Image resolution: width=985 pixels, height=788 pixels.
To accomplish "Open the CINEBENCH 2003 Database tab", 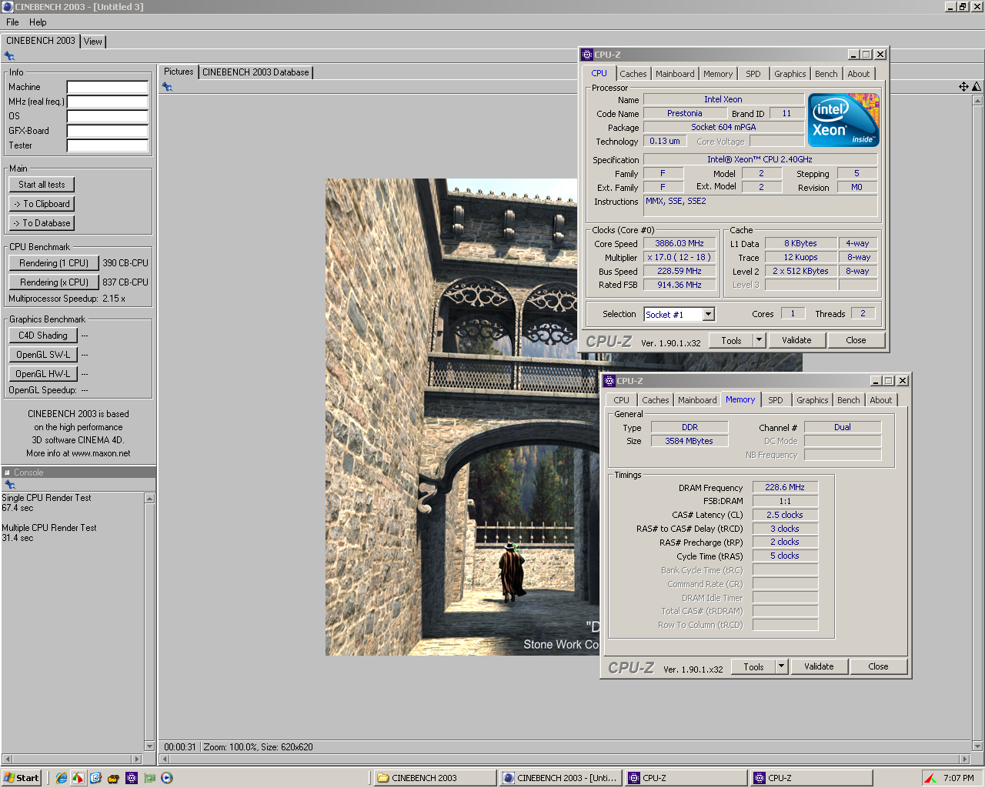I will [255, 72].
